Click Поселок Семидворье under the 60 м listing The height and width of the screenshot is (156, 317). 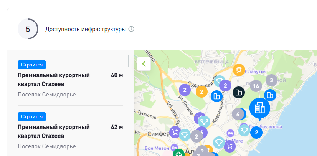47,95
